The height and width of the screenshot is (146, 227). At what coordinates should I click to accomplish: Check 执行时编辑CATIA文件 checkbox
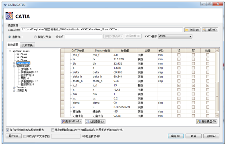53,130
